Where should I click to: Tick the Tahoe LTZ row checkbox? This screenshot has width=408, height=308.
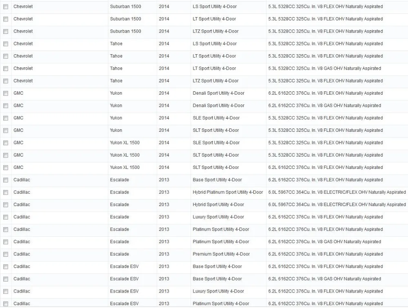(x=6, y=81)
